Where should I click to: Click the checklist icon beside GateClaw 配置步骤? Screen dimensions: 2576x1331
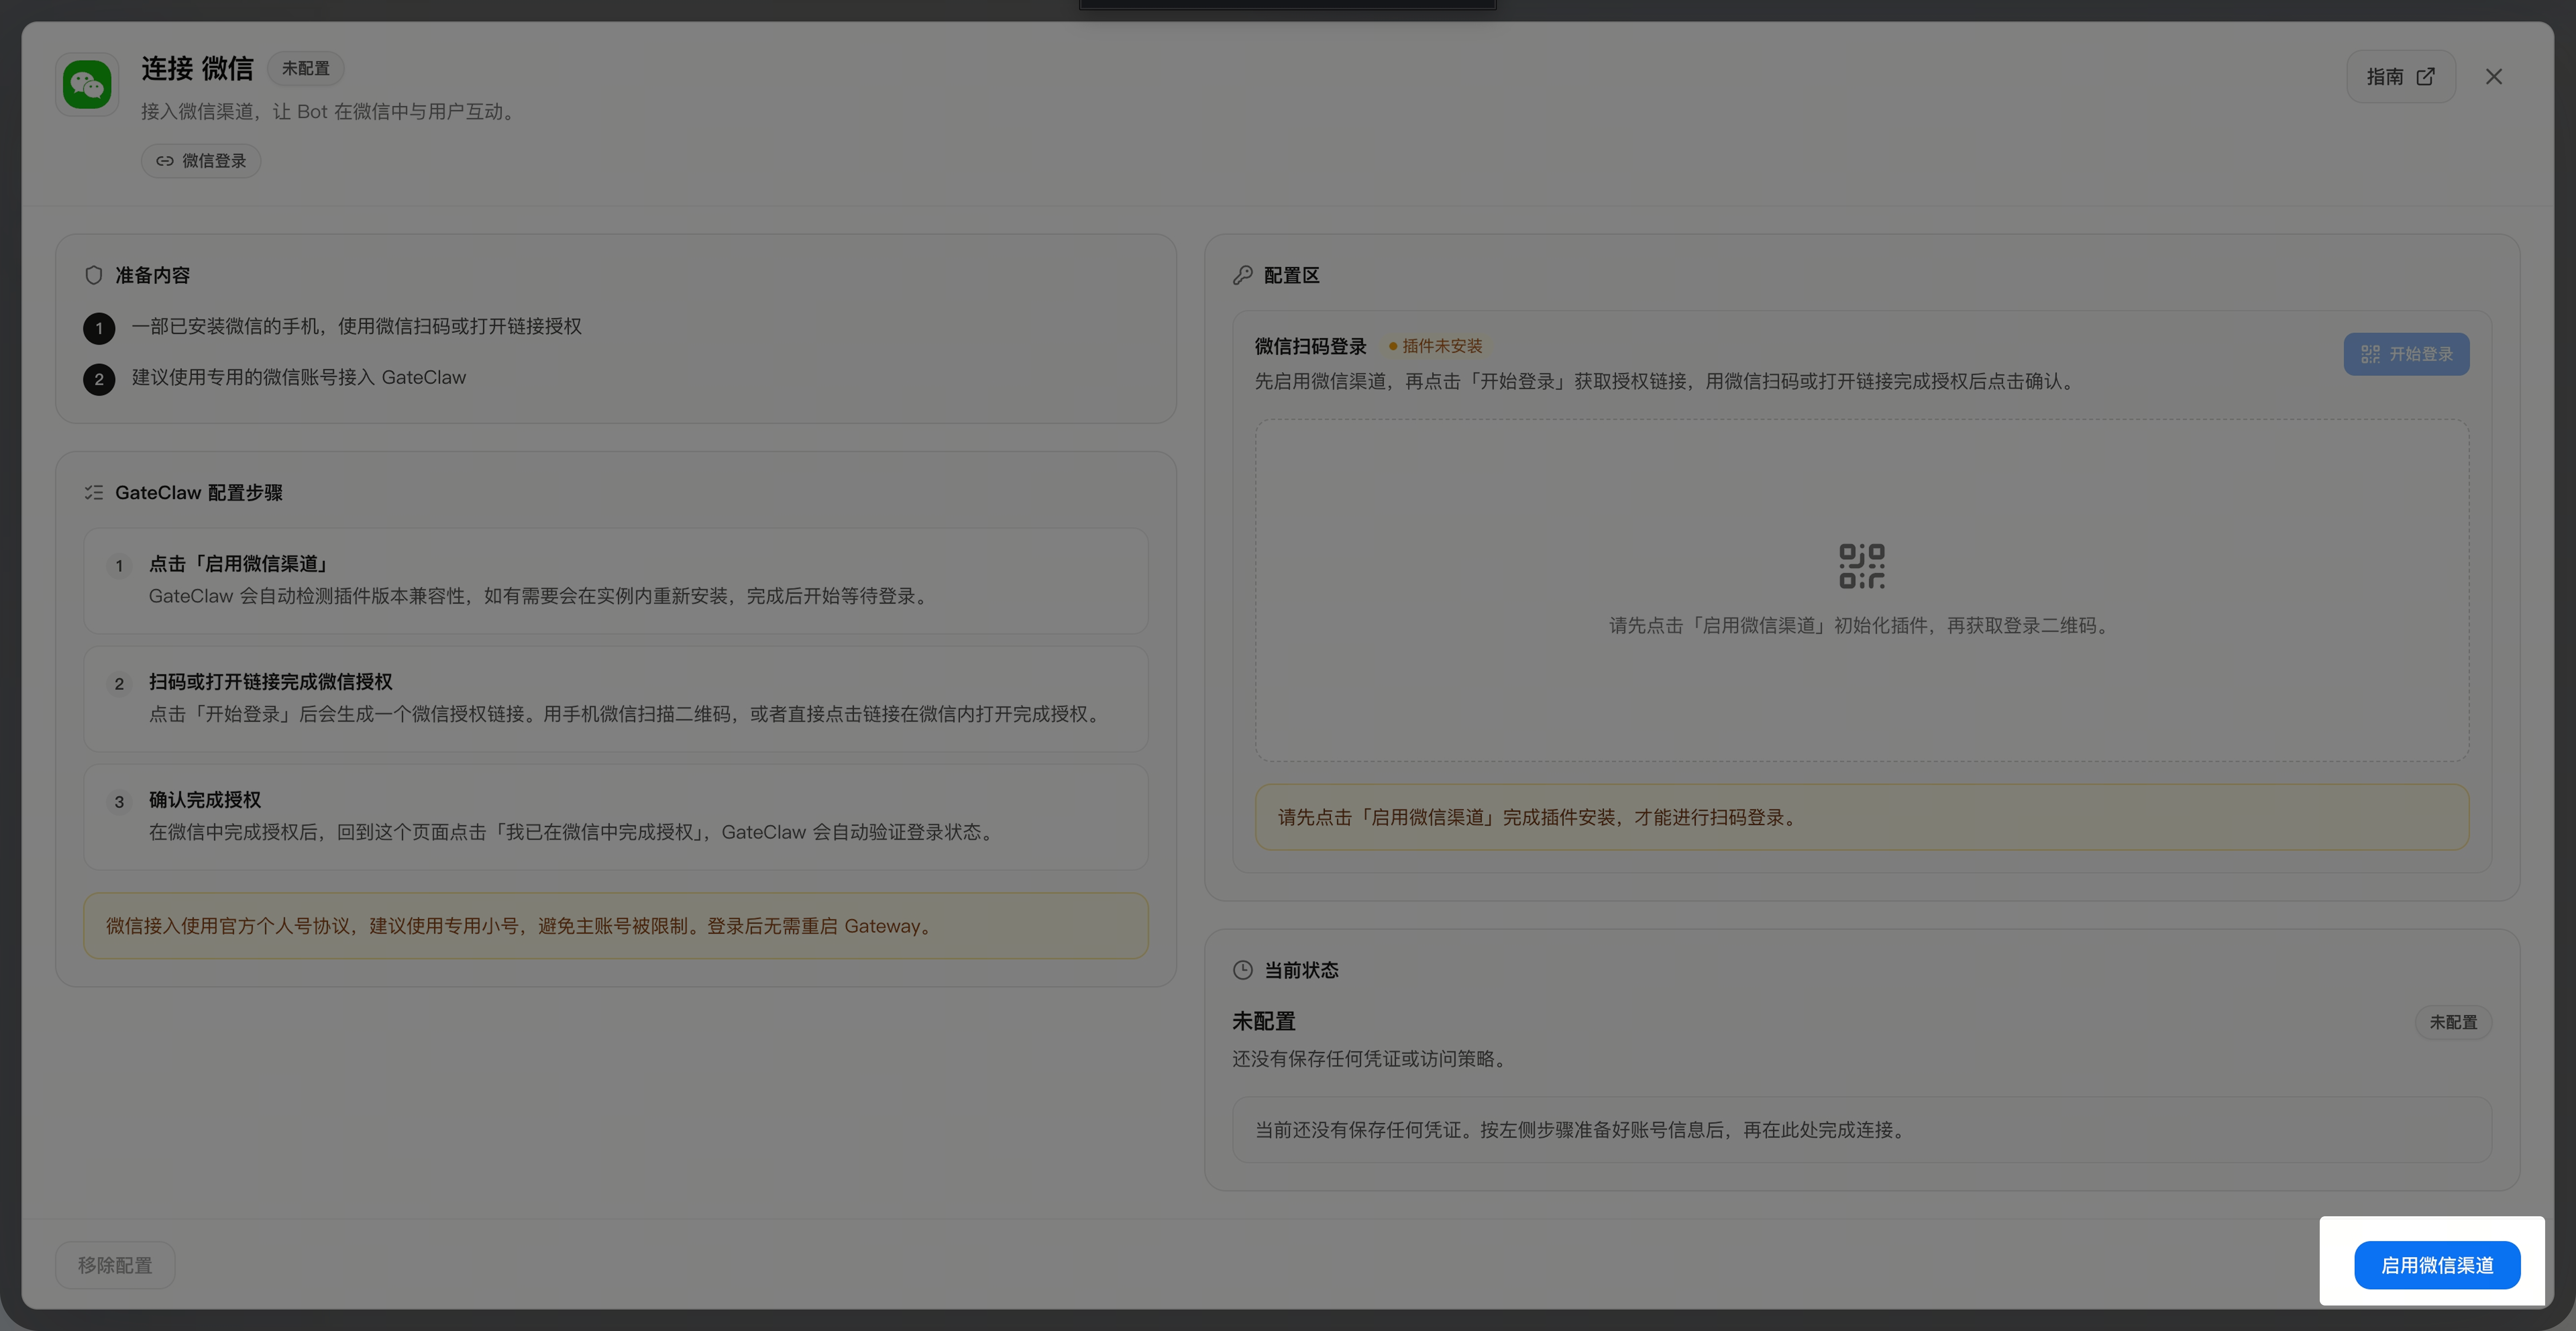(94, 492)
